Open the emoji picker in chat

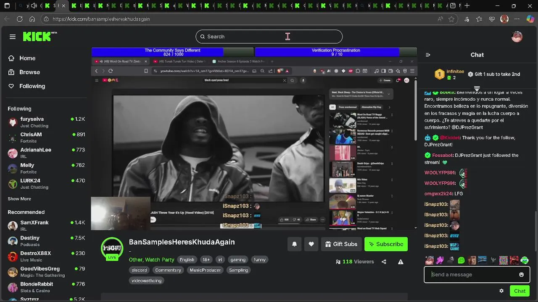pos(521,274)
